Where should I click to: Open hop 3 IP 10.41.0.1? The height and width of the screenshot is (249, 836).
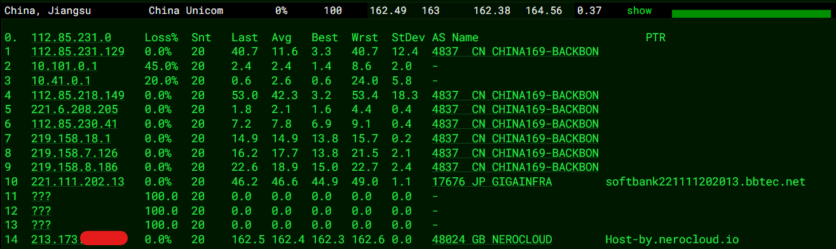tap(61, 81)
